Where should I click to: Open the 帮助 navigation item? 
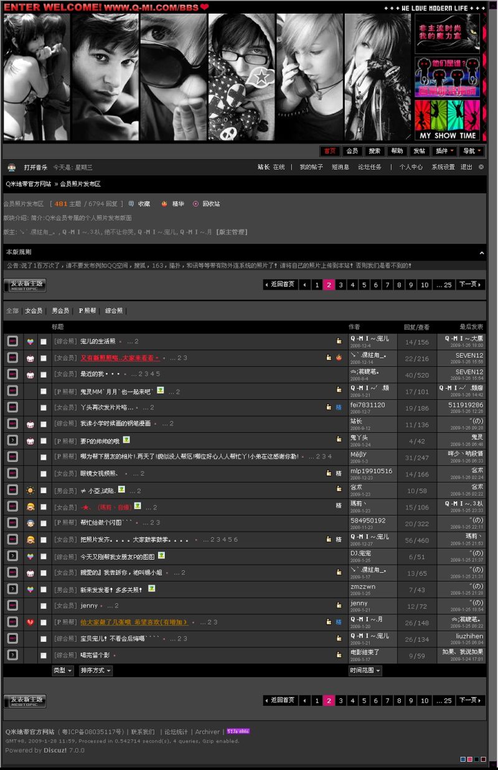(397, 151)
